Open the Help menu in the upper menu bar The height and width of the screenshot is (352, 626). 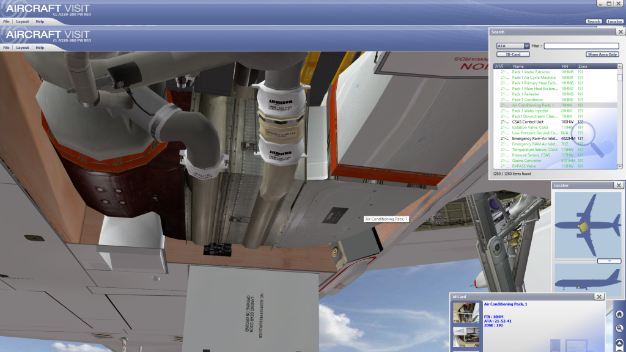tap(40, 21)
